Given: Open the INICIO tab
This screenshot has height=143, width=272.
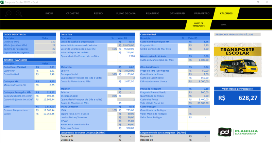Looking at the screenshot, I should point(49,13).
